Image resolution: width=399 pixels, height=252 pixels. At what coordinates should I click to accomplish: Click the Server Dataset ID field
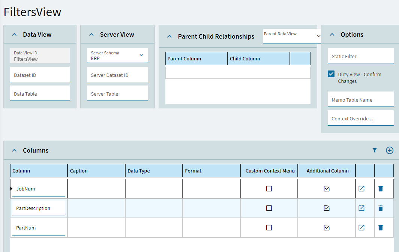tap(118, 75)
